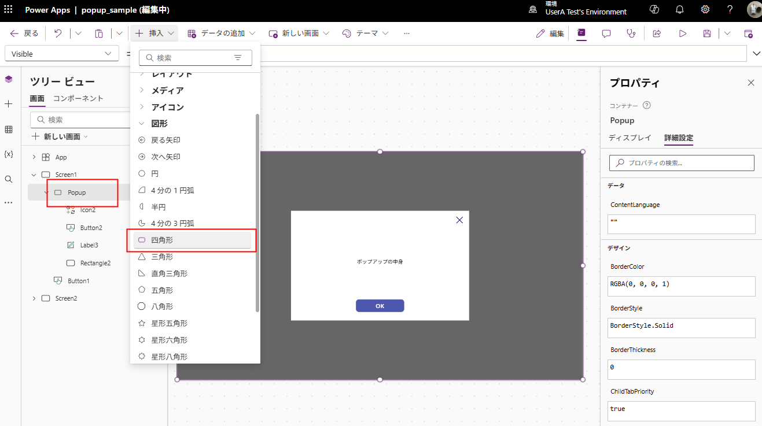The image size is (762, 426).
Task: Switch to the コンポーネント tab
Action: pyautogui.click(x=78, y=98)
